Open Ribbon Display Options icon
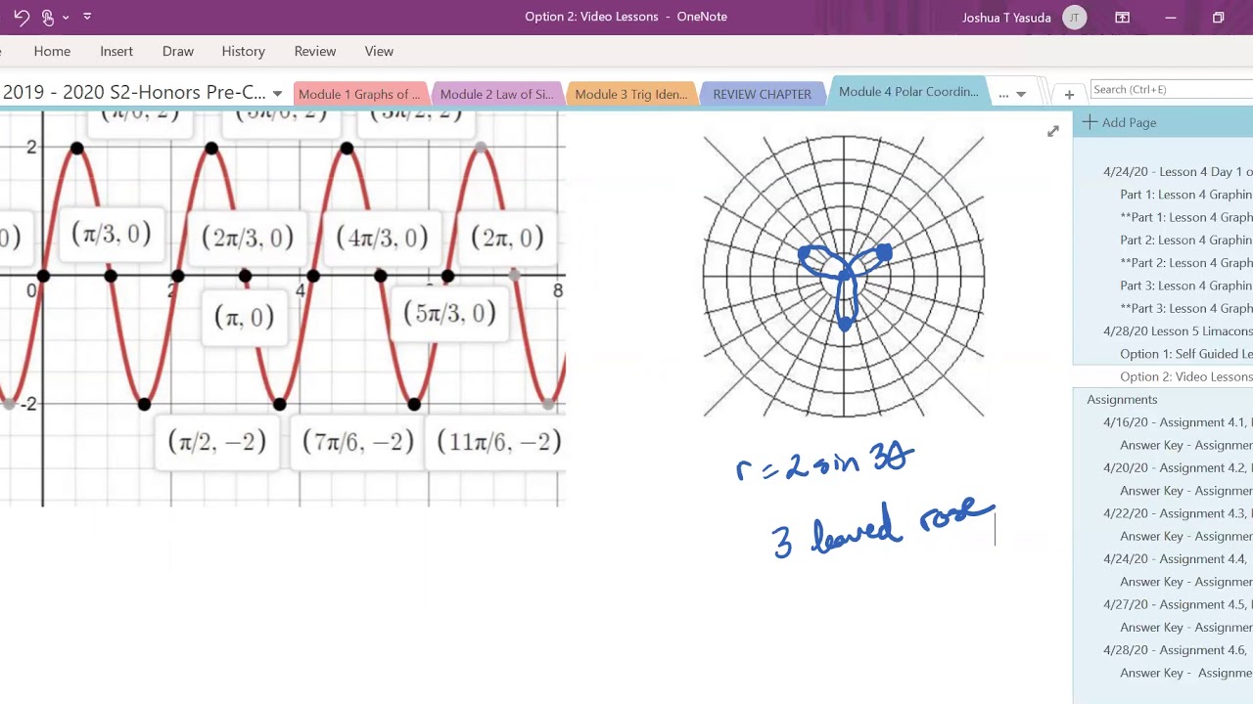 point(1123,17)
